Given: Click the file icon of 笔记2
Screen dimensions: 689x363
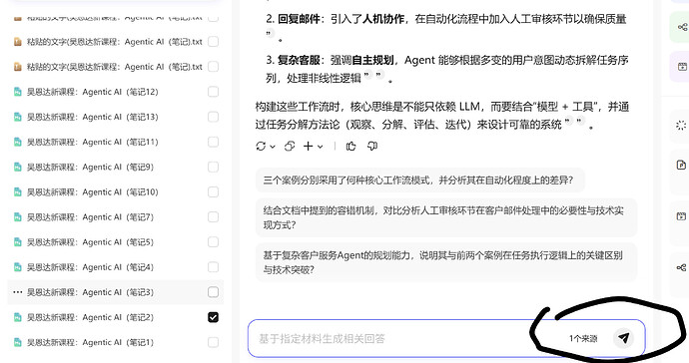Looking at the screenshot, I should 18,317.
